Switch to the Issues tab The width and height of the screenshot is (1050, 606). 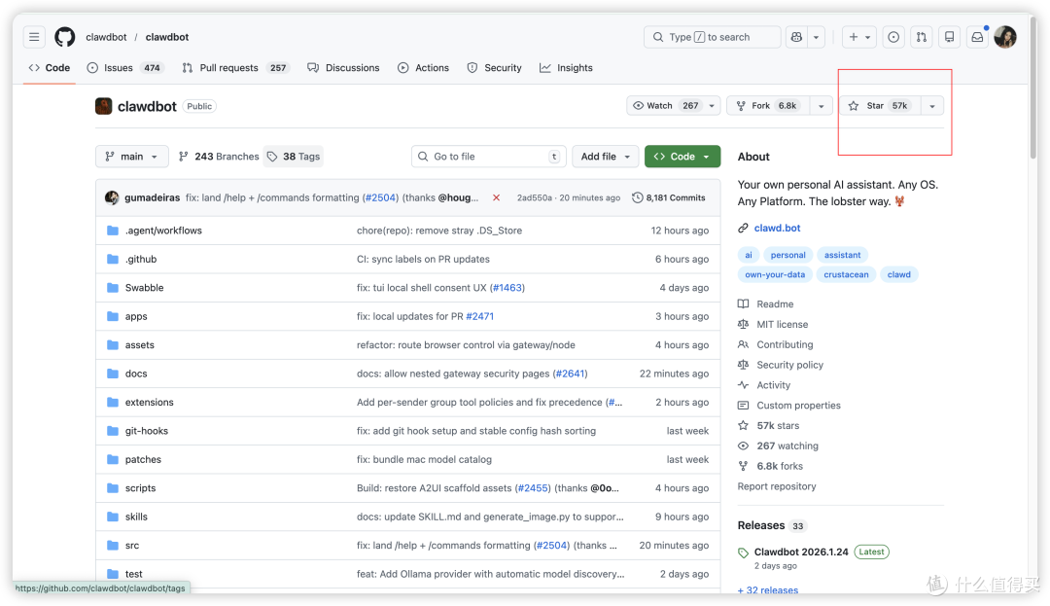click(125, 68)
